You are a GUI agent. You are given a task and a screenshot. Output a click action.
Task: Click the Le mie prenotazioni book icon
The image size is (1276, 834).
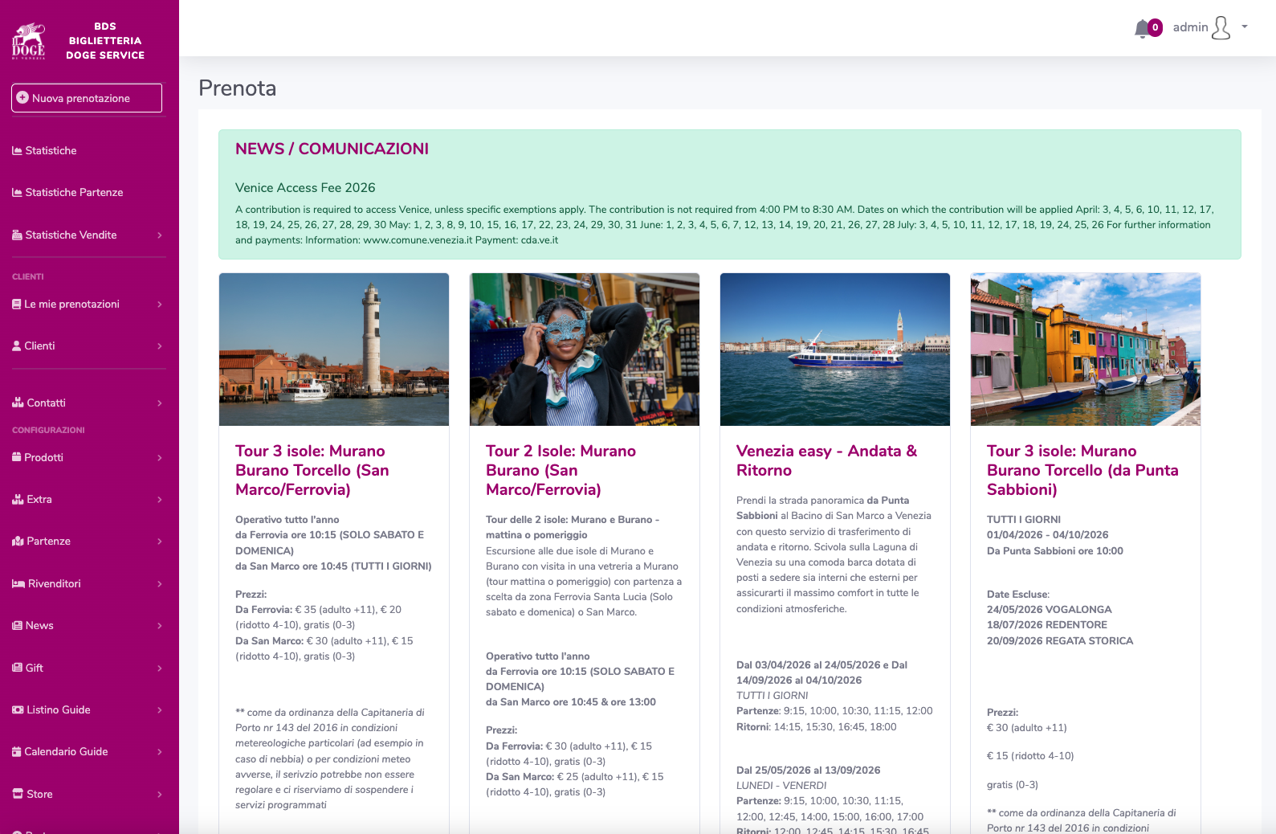coord(17,304)
